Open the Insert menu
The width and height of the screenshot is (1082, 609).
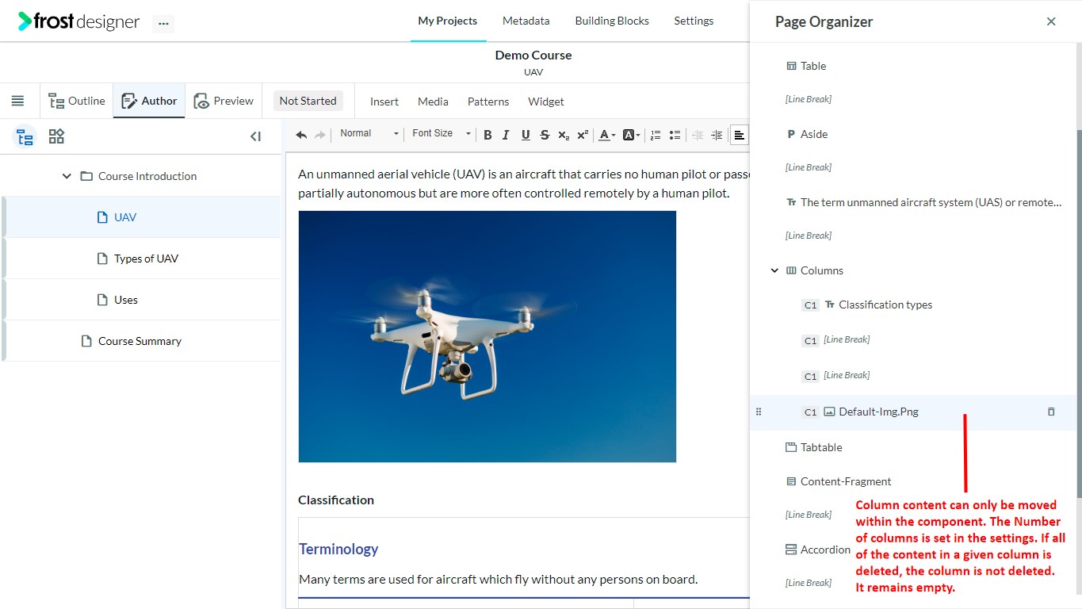pyautogui.click(x=384, y=101)
